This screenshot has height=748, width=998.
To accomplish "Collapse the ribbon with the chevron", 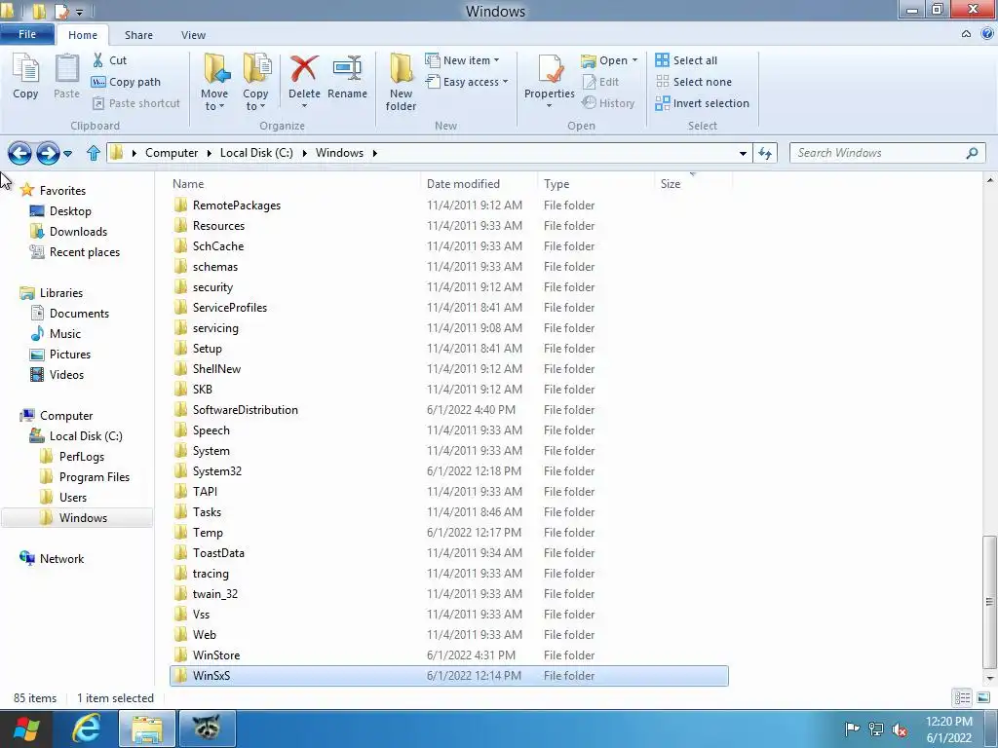I will click(966, 34).
